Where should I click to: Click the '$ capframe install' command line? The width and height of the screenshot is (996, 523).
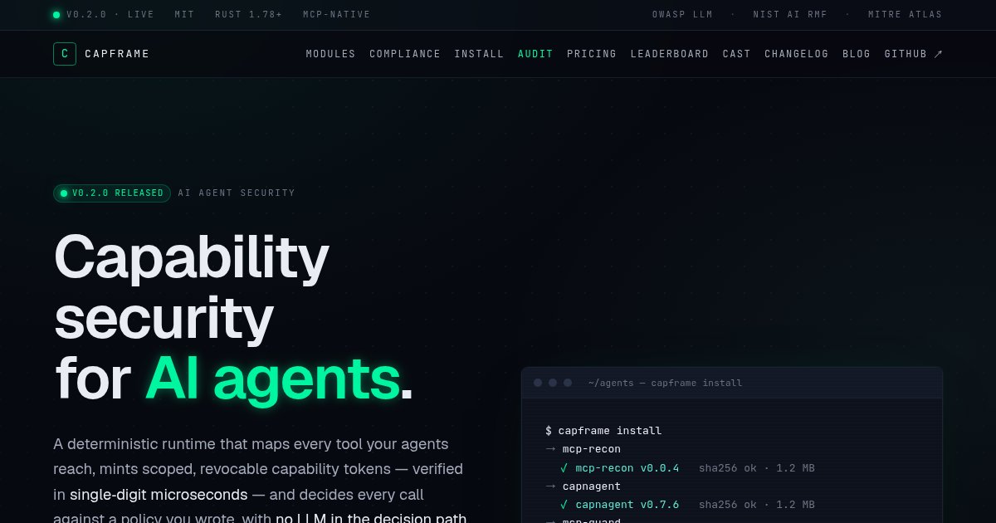pyautogui.click(x=603, y=431)
